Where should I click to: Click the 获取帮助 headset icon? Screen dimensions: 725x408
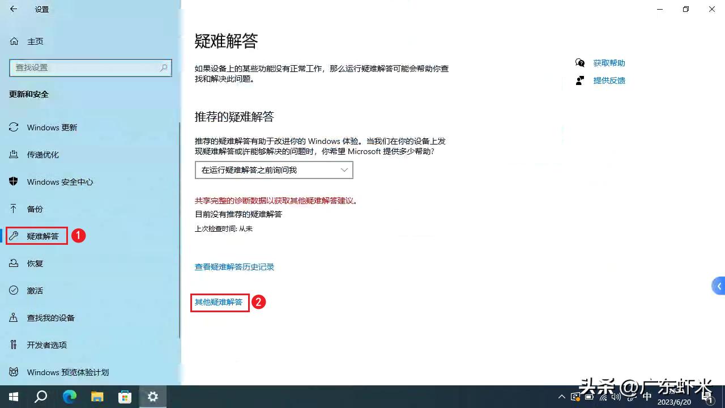point(579,63)
